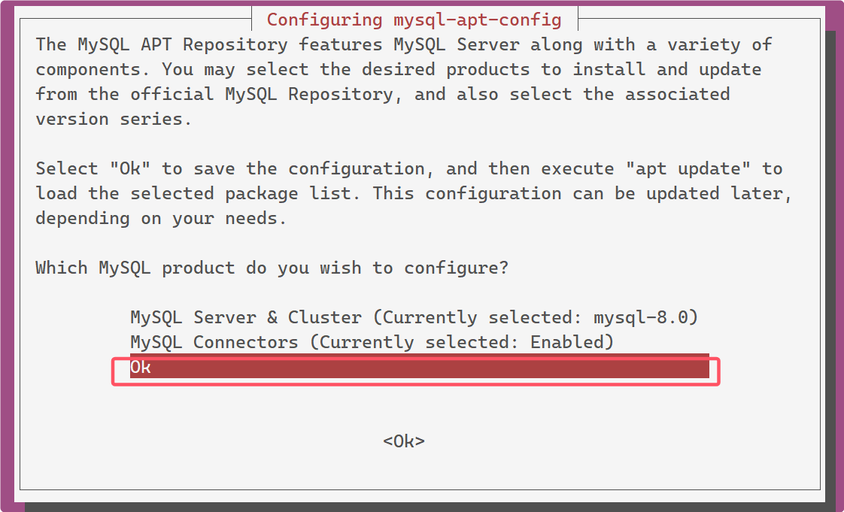Select the MySQL Server & Cluster option

pyautogui.click(x=414, y=317)
